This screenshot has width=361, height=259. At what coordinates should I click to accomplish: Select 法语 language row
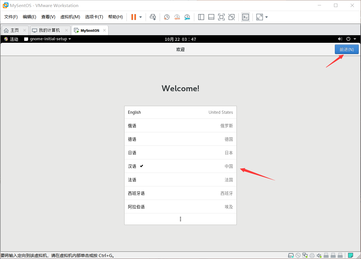[180, 180]
